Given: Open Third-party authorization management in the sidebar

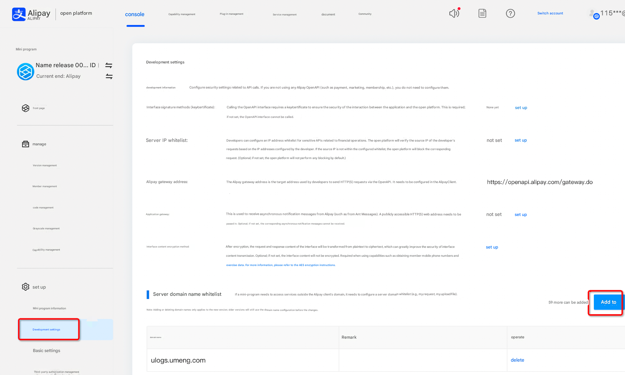Looking at the screenshot, I should tap(57, 372).
